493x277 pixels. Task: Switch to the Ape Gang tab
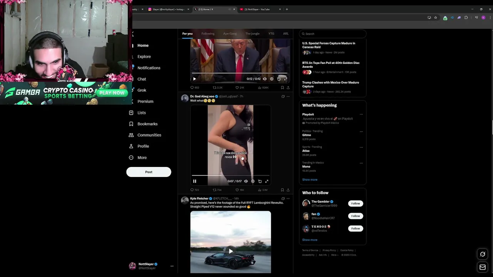[230, 34]
